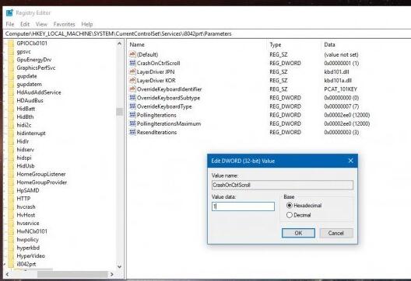Click the (Default) string value icon
411x281 pixels.
click(x=132, y=54)
